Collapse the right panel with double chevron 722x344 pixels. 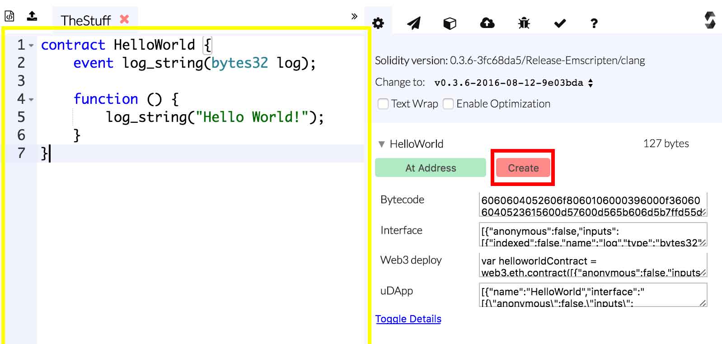[x=354, y=16]
